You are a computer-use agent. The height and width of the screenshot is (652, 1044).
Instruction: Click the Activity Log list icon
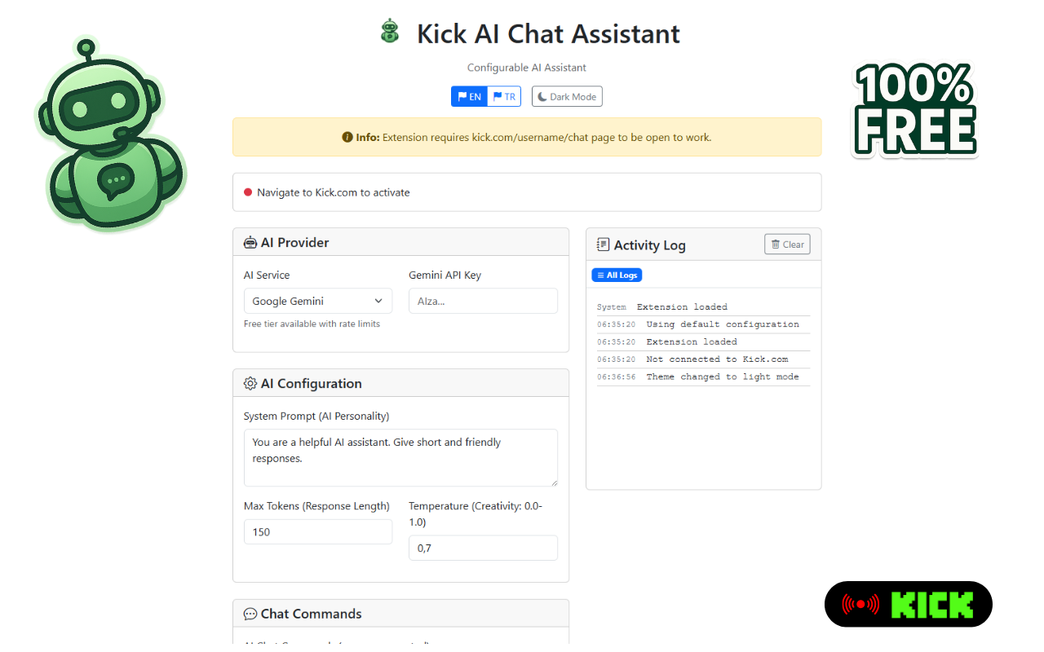(x=603, y=244)
